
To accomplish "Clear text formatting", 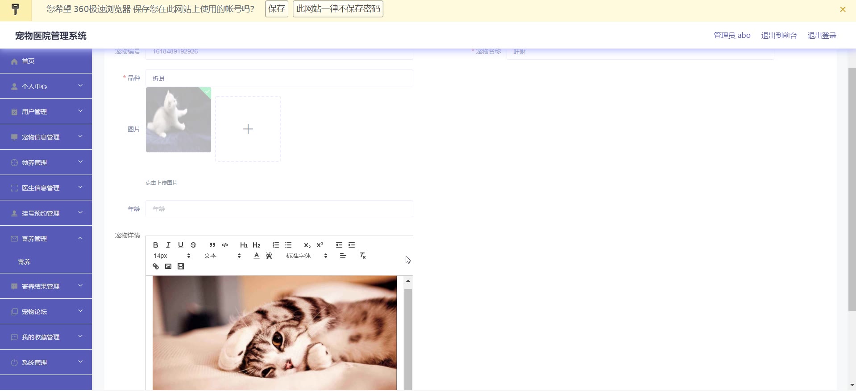I will pyautogui.click(x=362, y=256).
